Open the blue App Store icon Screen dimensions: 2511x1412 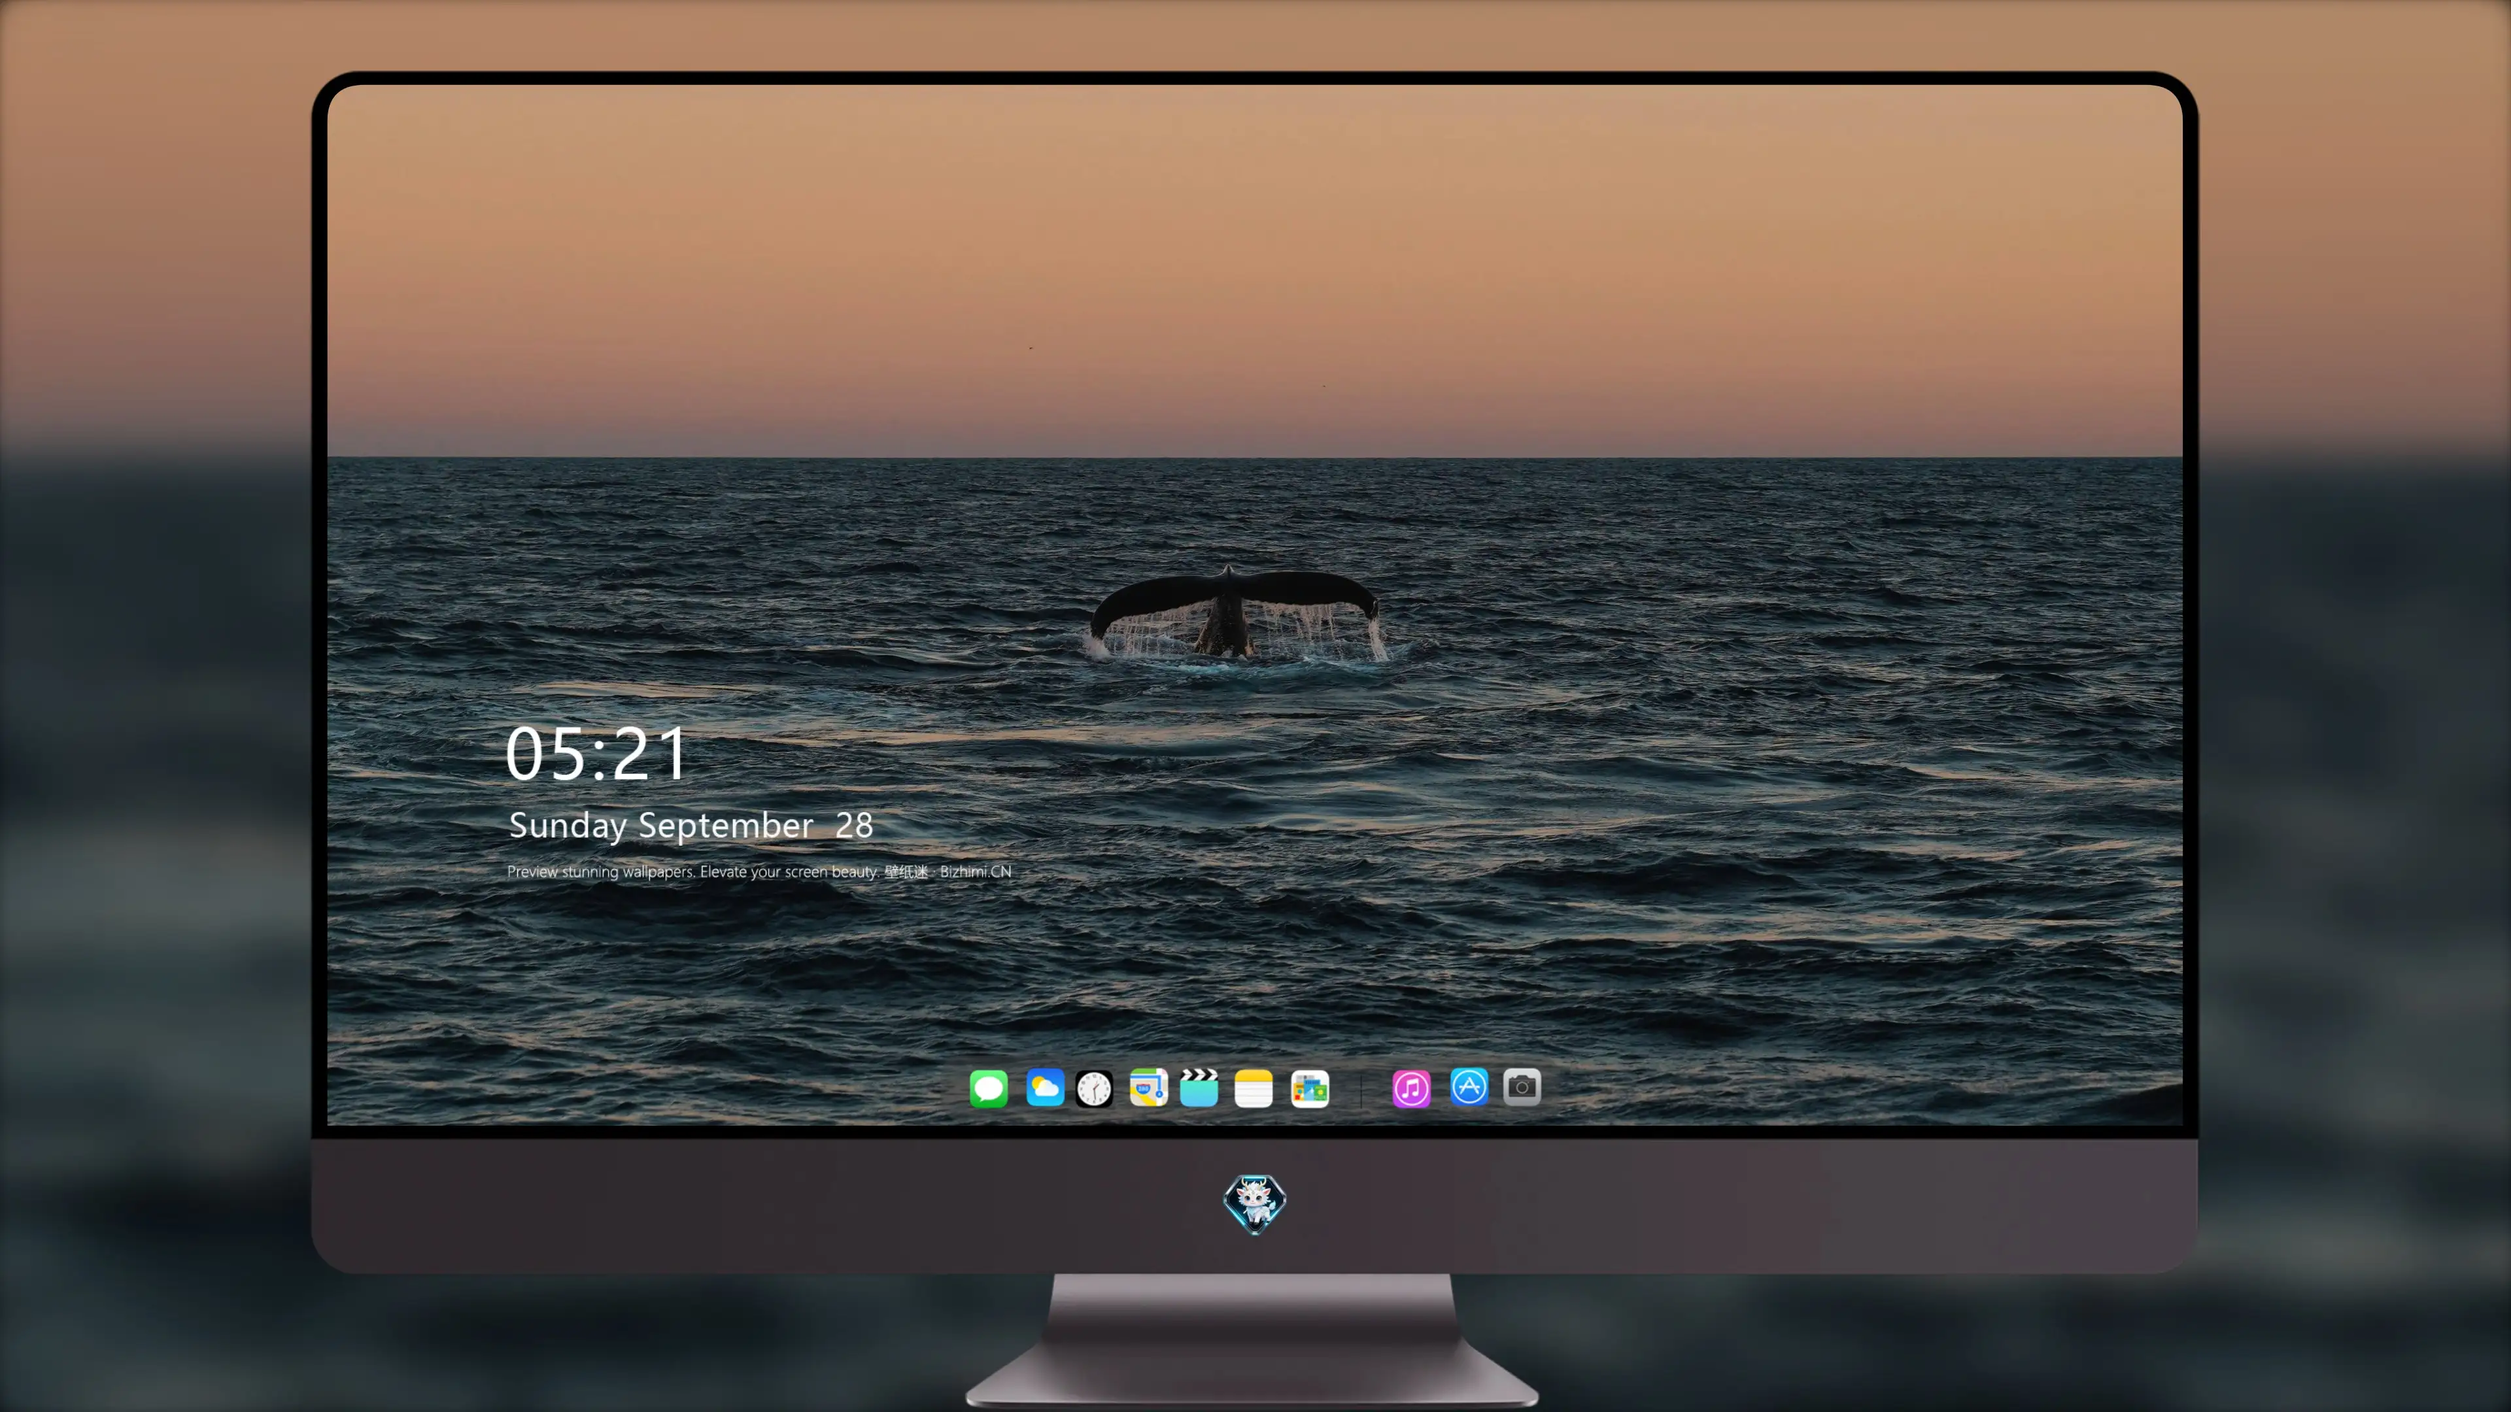coord(1469,1086)
